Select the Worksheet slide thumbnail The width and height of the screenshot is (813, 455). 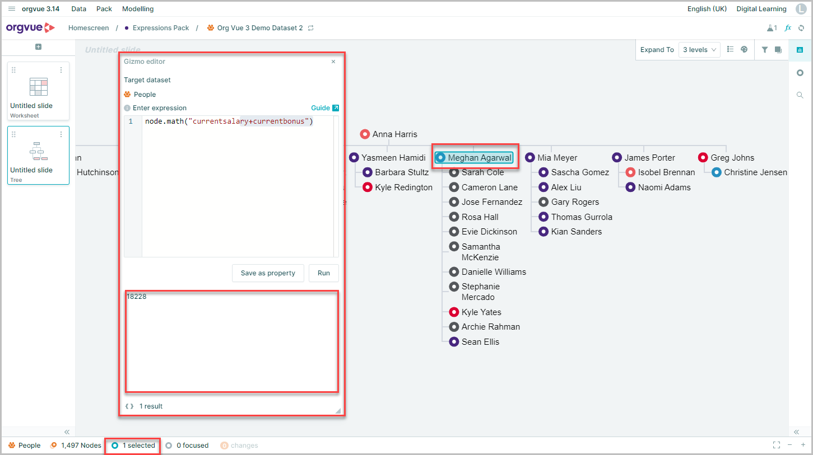39,91
